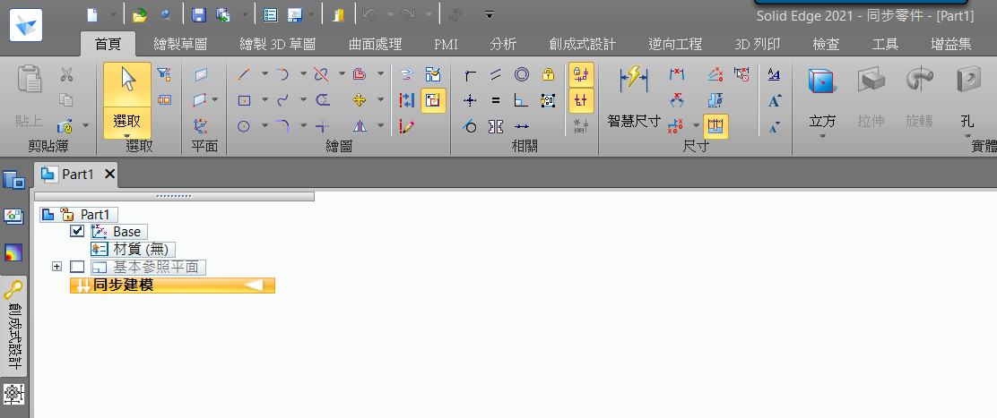
Task: Click the Smart Dimension (智慧尺寸) tool
Action: coord(634,95)
